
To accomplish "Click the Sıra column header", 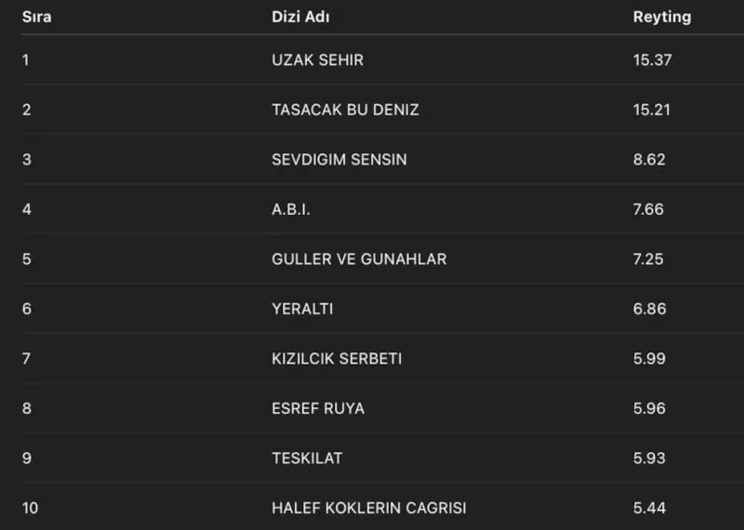I will 36,18.
